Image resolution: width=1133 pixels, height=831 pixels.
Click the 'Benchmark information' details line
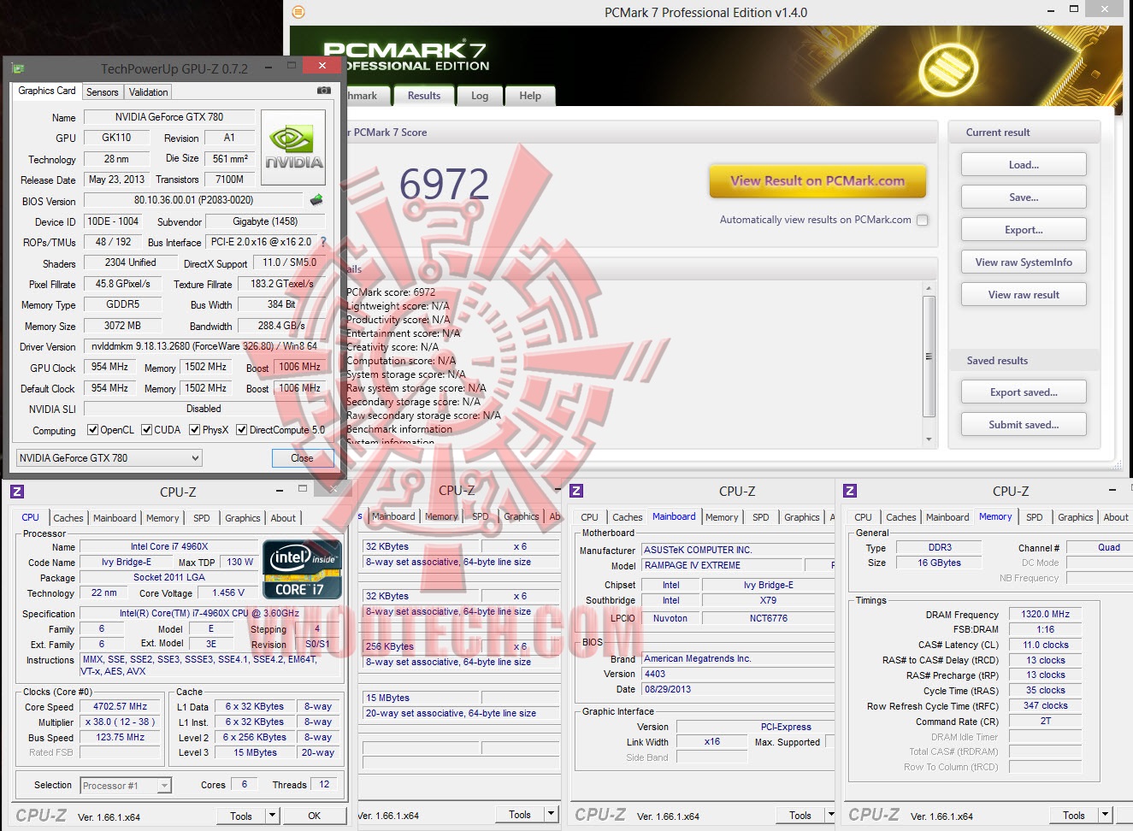[399, 429]
